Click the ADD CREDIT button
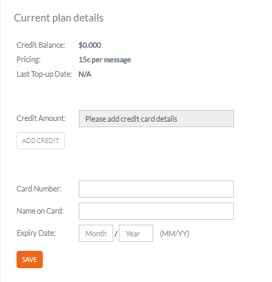Image resolution: width=272 pixels, height=282 pixels. pos(41,140)
